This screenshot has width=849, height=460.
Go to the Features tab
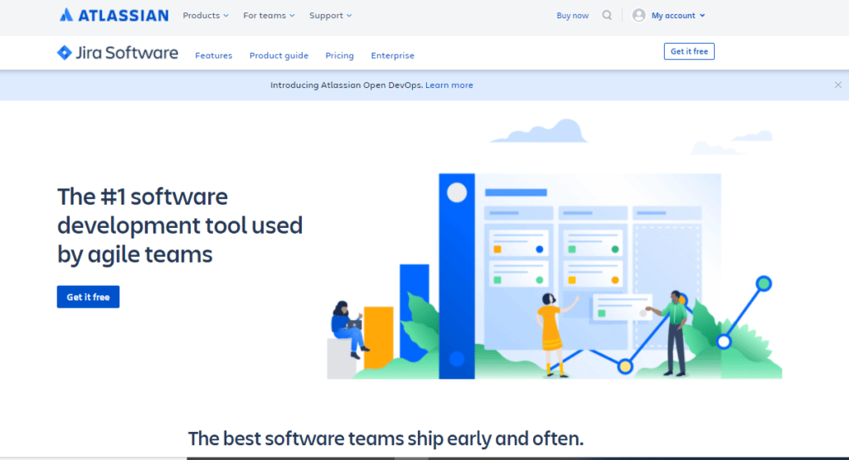213,56
